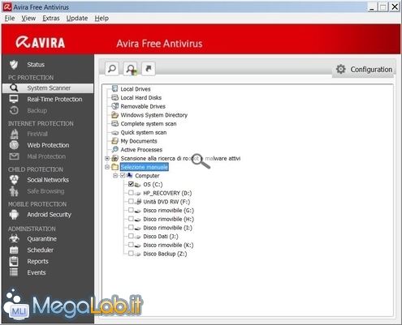
Task: Uncheck the OS (C:) drive checkbox
Action: click(x=131, y=184)
